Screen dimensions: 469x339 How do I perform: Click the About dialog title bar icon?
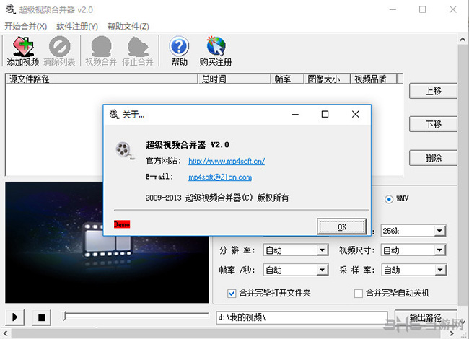click(x=114, y=114)
